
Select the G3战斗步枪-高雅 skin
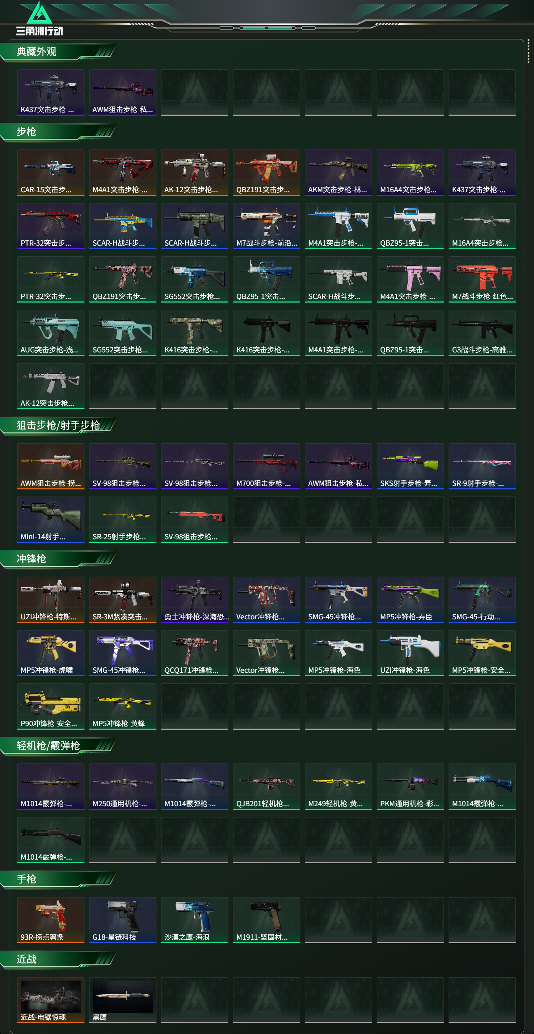pyautogui.click(x=482, y=332)
